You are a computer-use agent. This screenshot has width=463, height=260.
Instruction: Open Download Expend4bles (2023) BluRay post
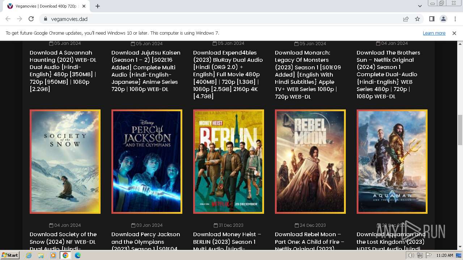228,74
